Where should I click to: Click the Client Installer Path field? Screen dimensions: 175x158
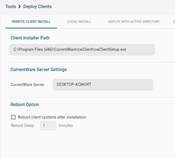(82, 50)
